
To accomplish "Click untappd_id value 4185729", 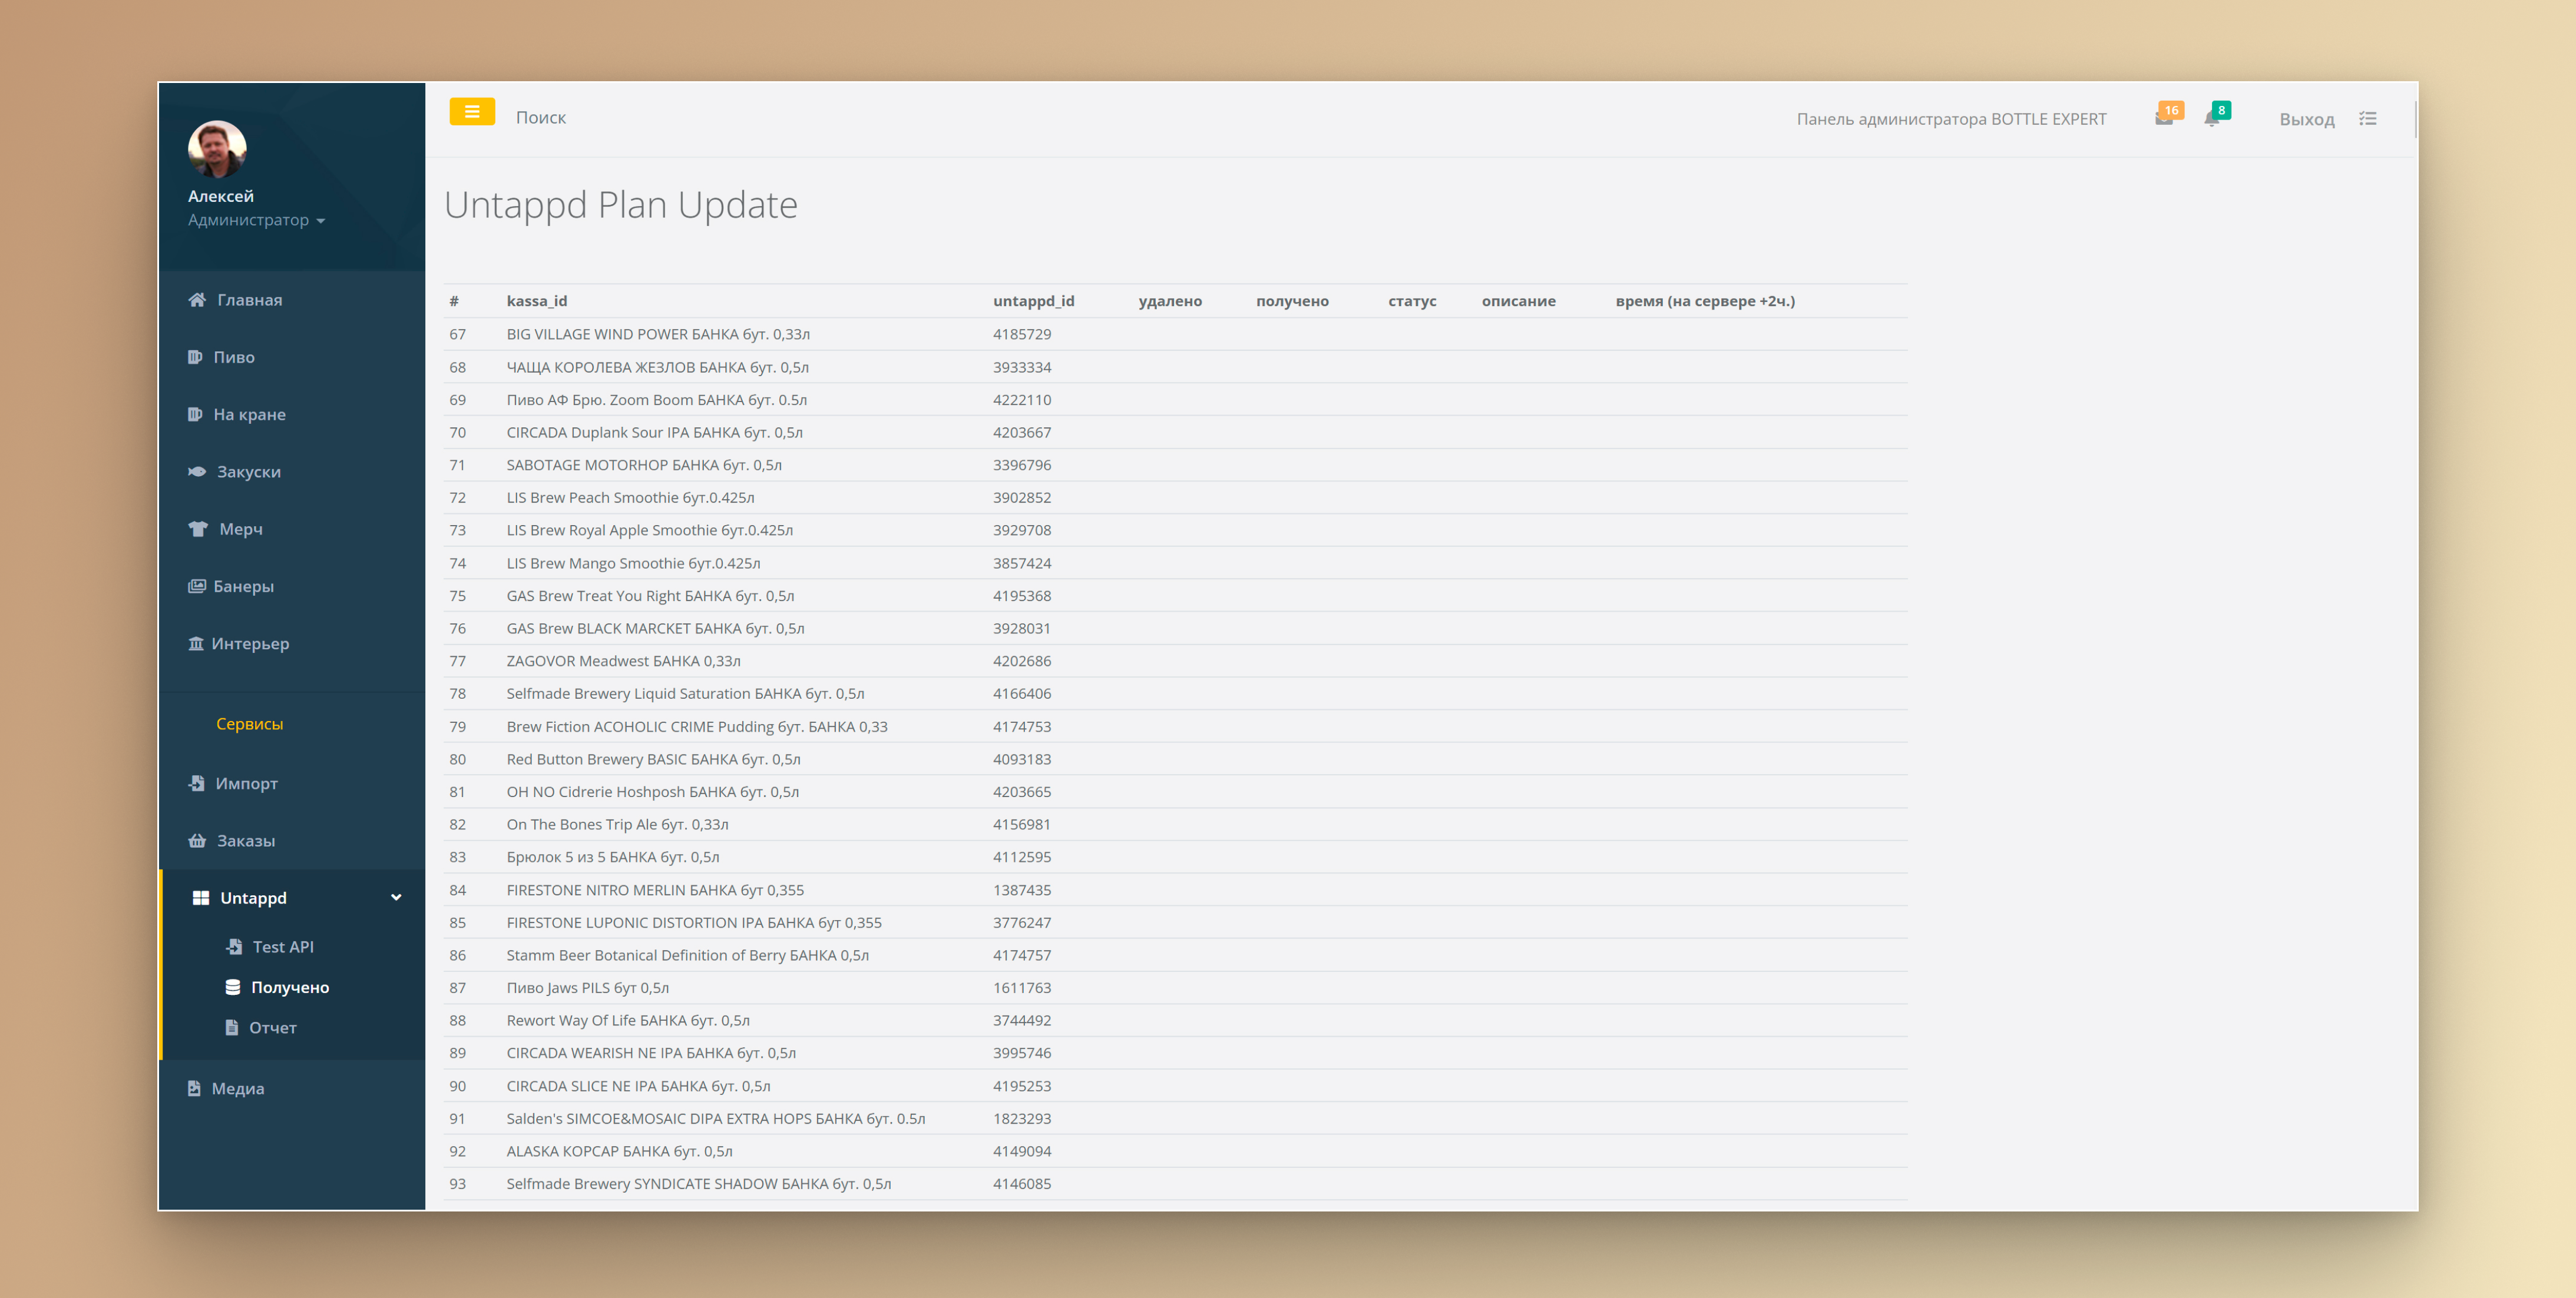I will [x=1022, y=334].
